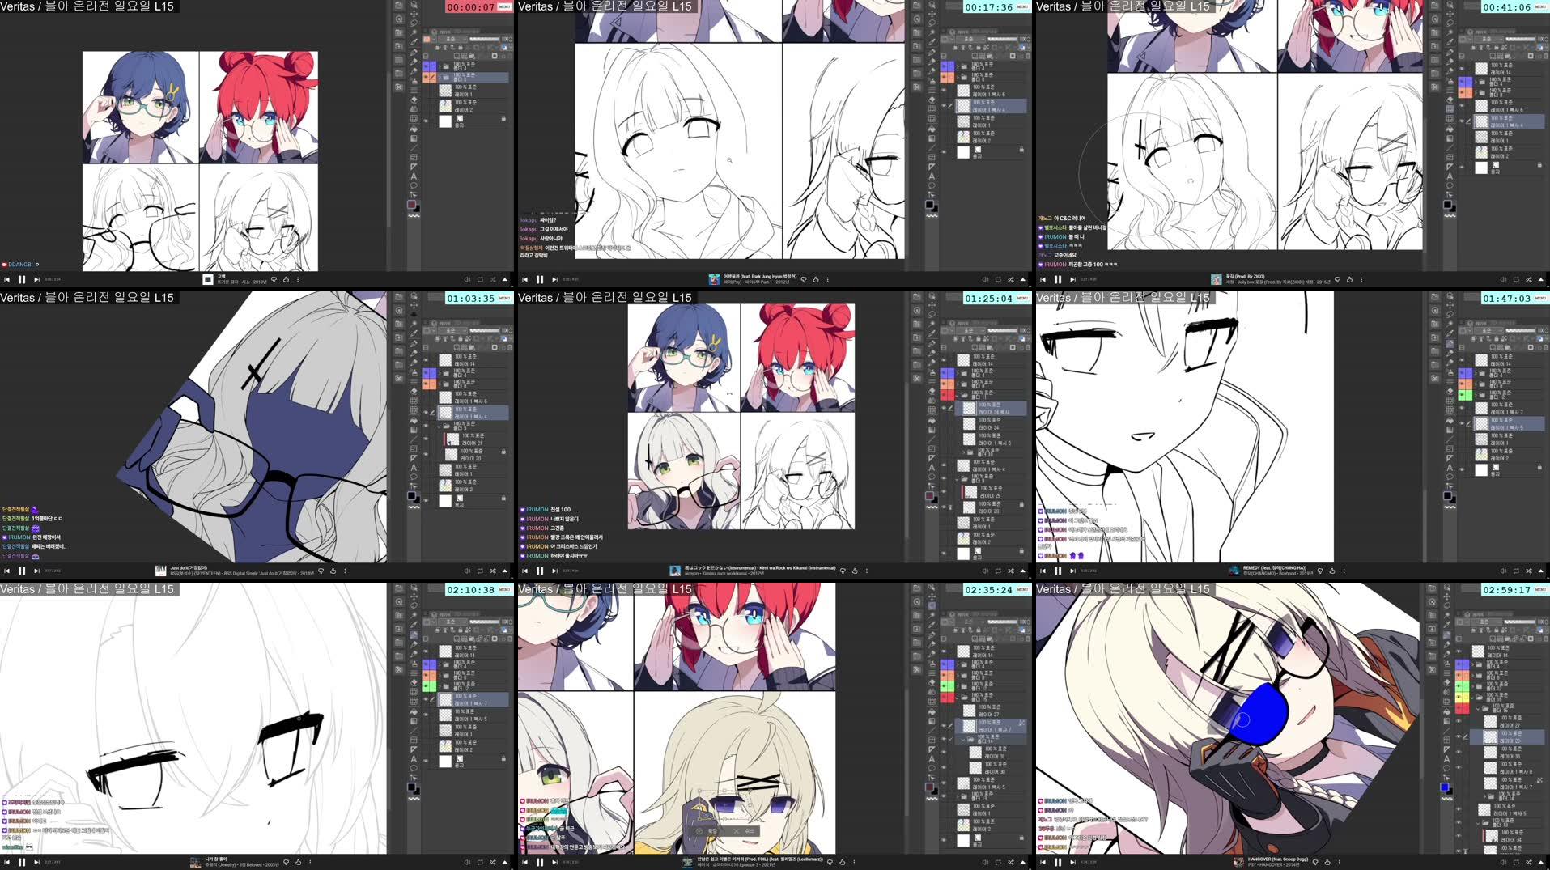Select the Text tool in the toolbar
Image resolution: width=1550 pixels, height=870 pixels.
click(412, 176)
